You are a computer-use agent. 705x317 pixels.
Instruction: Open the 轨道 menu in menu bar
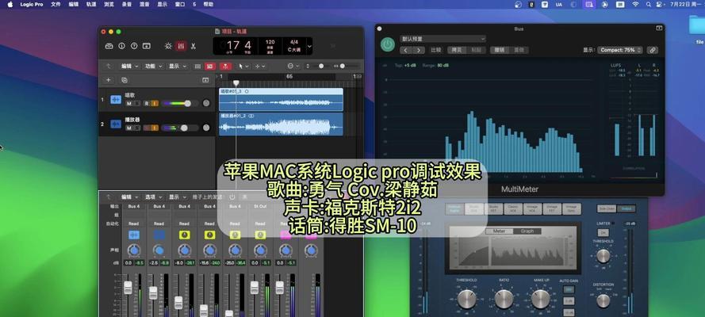pyautogui.click(x=91, y=4)
